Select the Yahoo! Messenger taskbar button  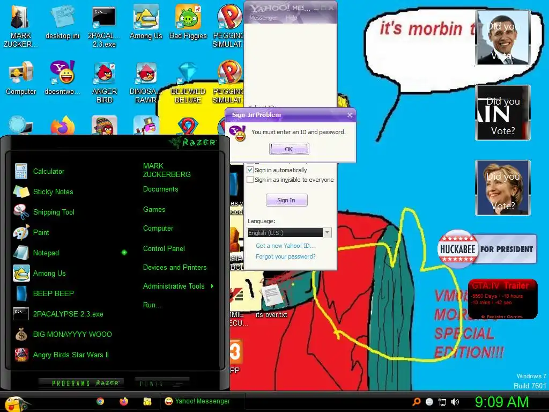[x=202, y=401]
